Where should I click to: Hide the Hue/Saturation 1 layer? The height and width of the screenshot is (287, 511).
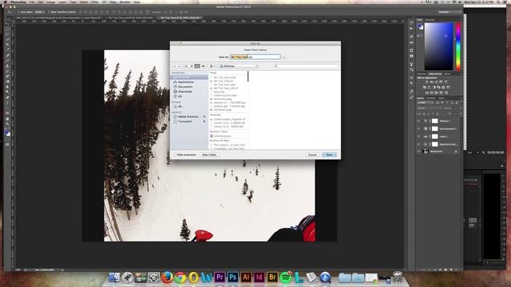pos(418,129)
